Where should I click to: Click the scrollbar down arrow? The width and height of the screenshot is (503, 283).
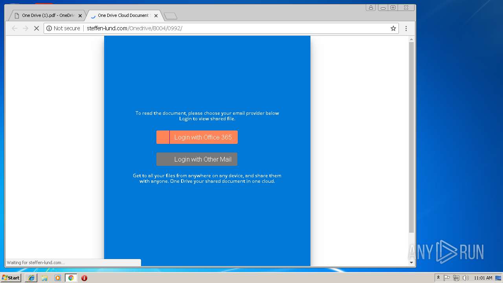pyautogui.click(x=411, y=263)
